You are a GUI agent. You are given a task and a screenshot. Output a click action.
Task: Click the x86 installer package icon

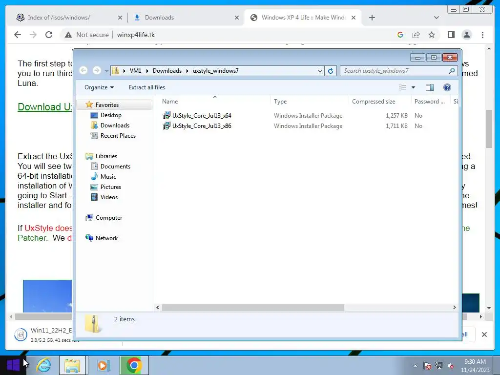click(x=166, y=125)
